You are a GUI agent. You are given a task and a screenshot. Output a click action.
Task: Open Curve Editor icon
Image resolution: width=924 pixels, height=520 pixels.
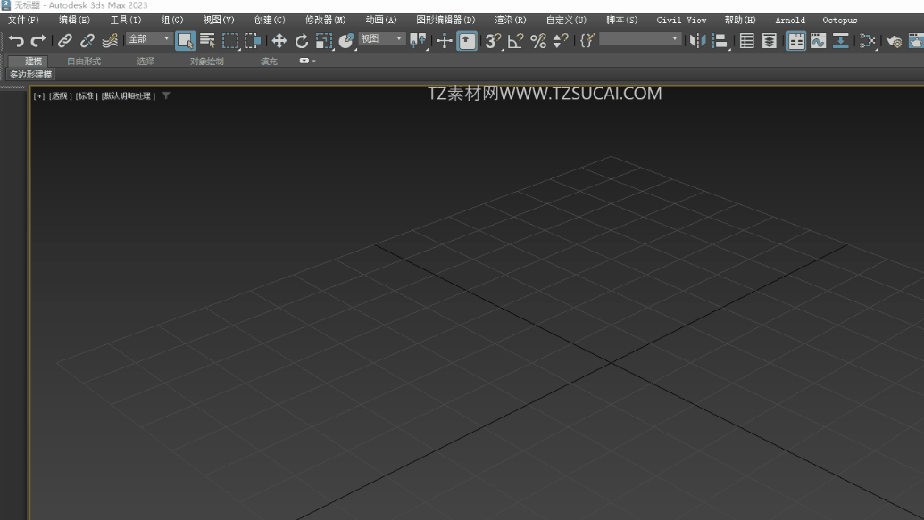[819, 41]
